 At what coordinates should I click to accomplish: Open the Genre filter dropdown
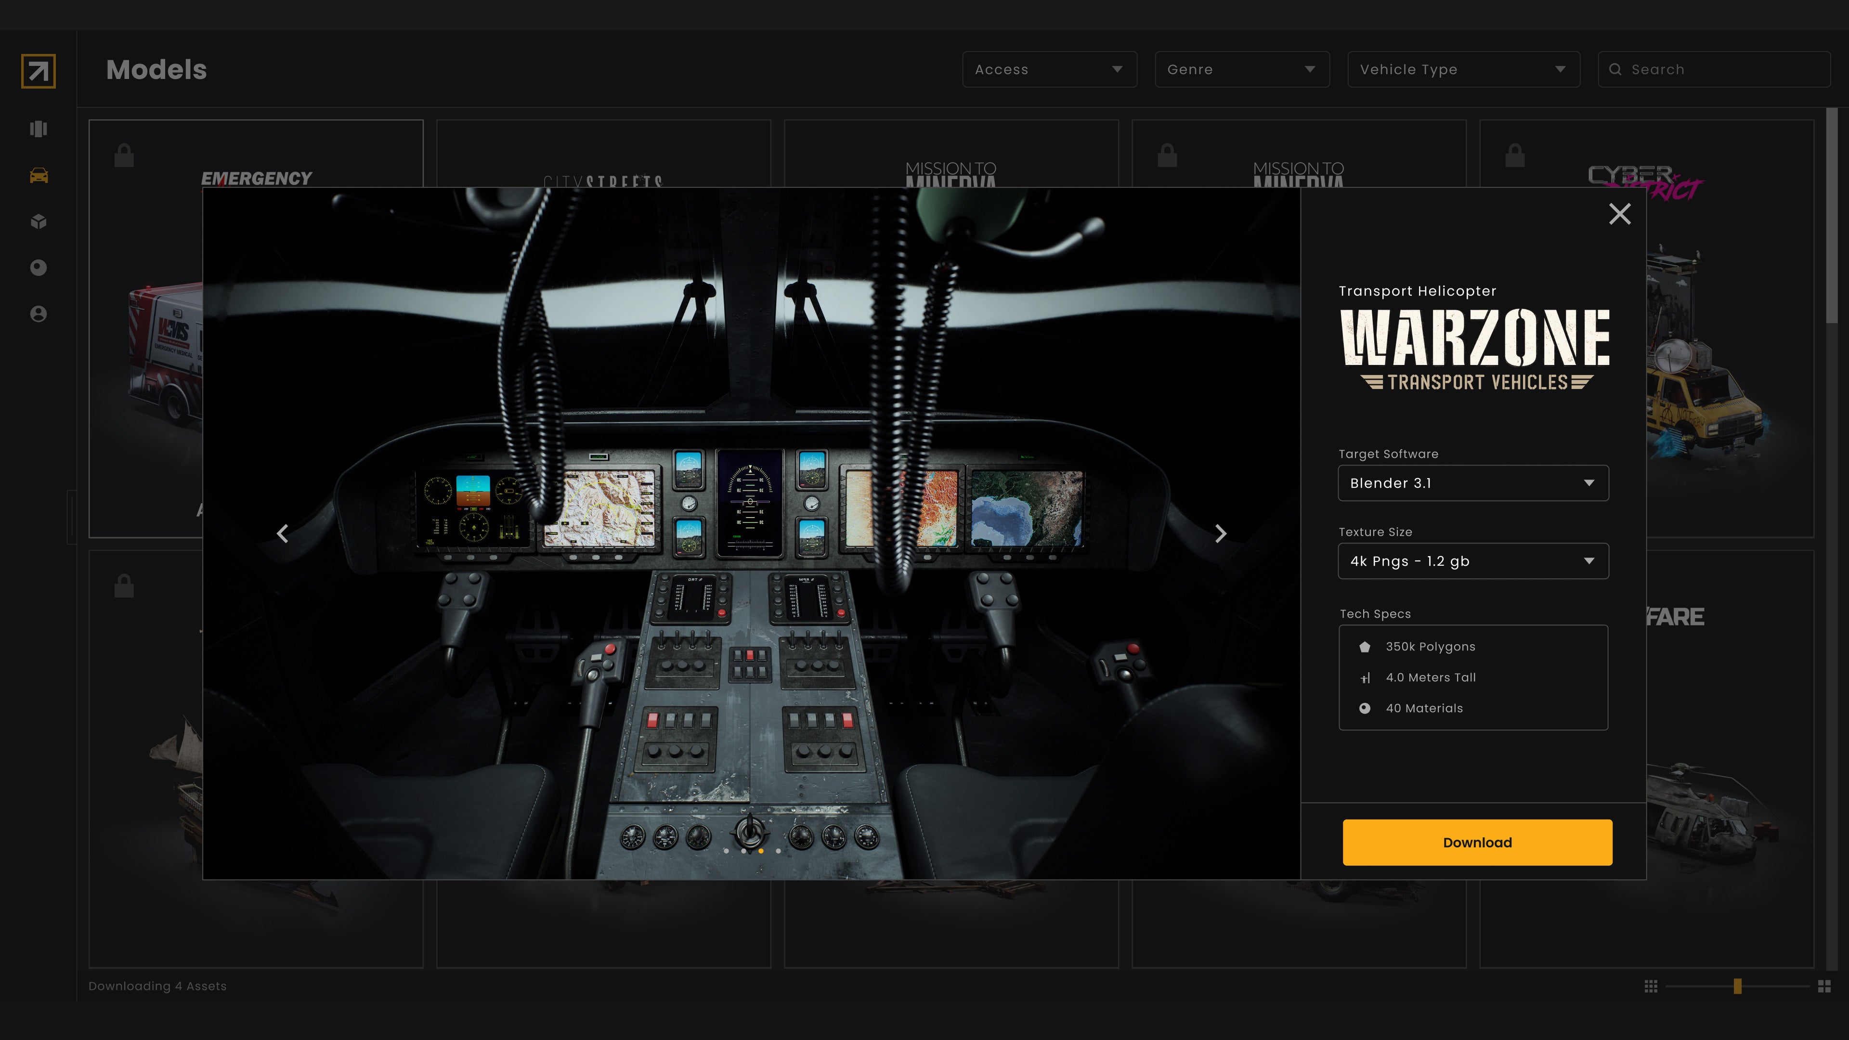coord(1242,69)
